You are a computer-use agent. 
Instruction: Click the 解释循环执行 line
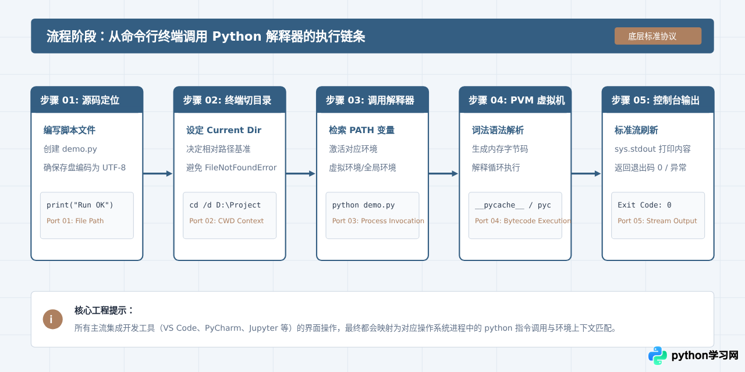pyautogui.click(x=496, y=167)
